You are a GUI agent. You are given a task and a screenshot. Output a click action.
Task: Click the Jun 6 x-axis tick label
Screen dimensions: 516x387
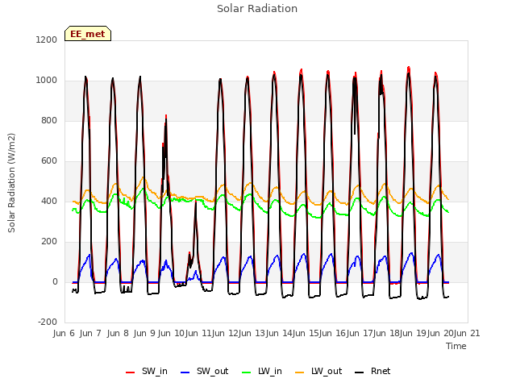coord(64,333)
